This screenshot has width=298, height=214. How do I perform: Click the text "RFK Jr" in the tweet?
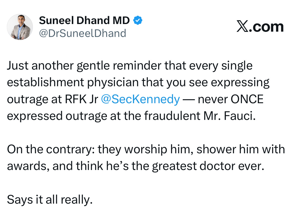coord(82,99)
